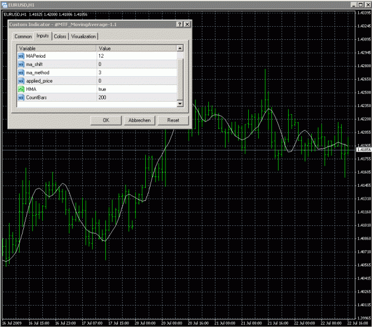Click the CountBars variable name
The image size is (372, 327).
tap(36, 98)
